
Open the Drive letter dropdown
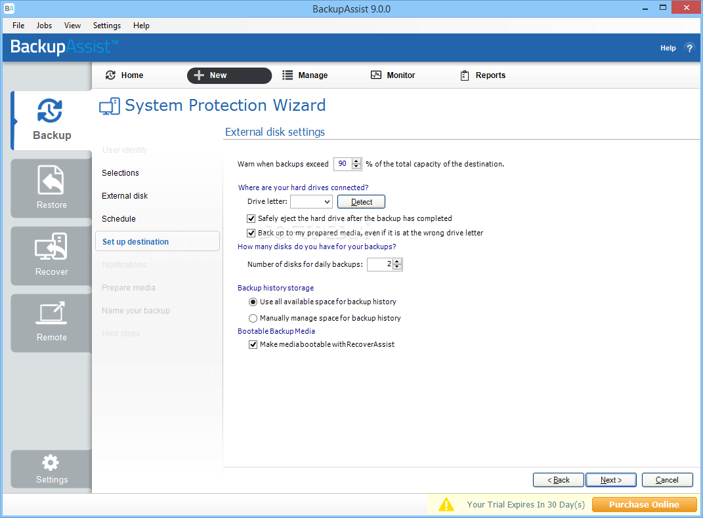point(312,201)
